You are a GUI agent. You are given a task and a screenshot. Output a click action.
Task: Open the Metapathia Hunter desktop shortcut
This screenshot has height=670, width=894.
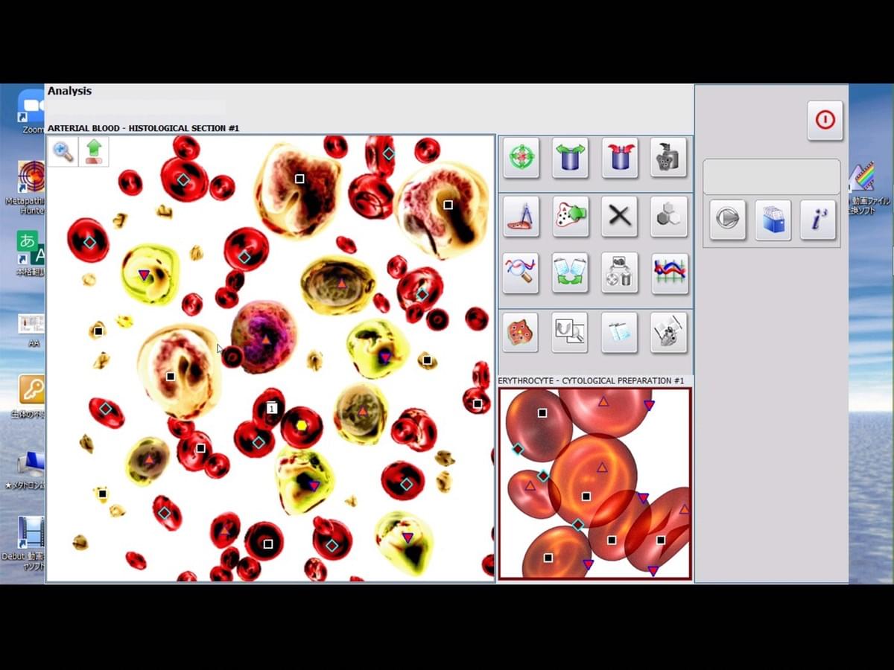coord(30,186)
